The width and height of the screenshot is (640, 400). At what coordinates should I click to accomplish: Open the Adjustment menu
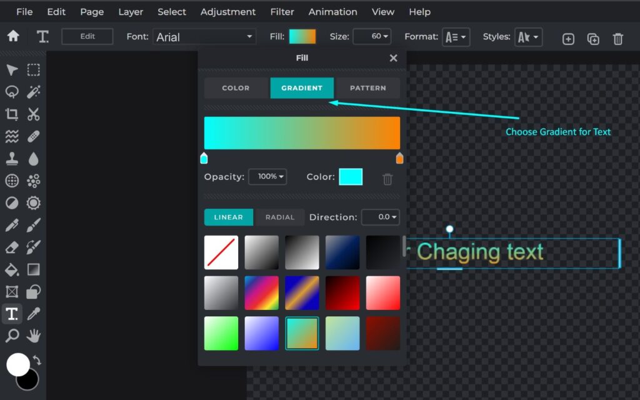click(227, 12)
